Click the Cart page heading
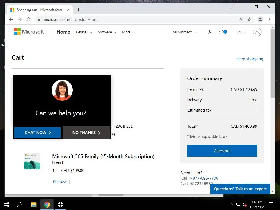The image size is (280, 210). click(18, 57)
